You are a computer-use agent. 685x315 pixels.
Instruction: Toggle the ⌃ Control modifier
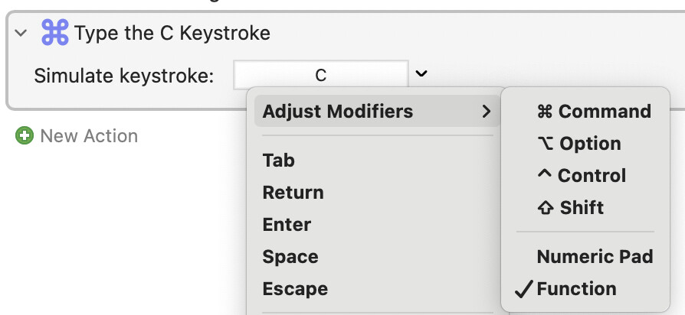pos(582,176)
